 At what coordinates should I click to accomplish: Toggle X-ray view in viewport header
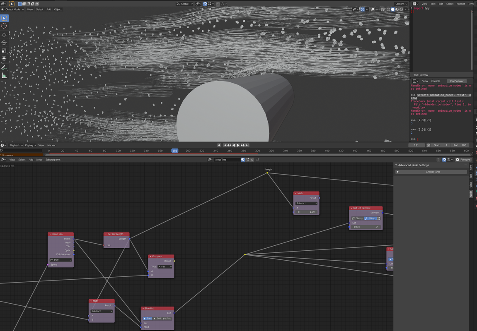click(383, 10)
